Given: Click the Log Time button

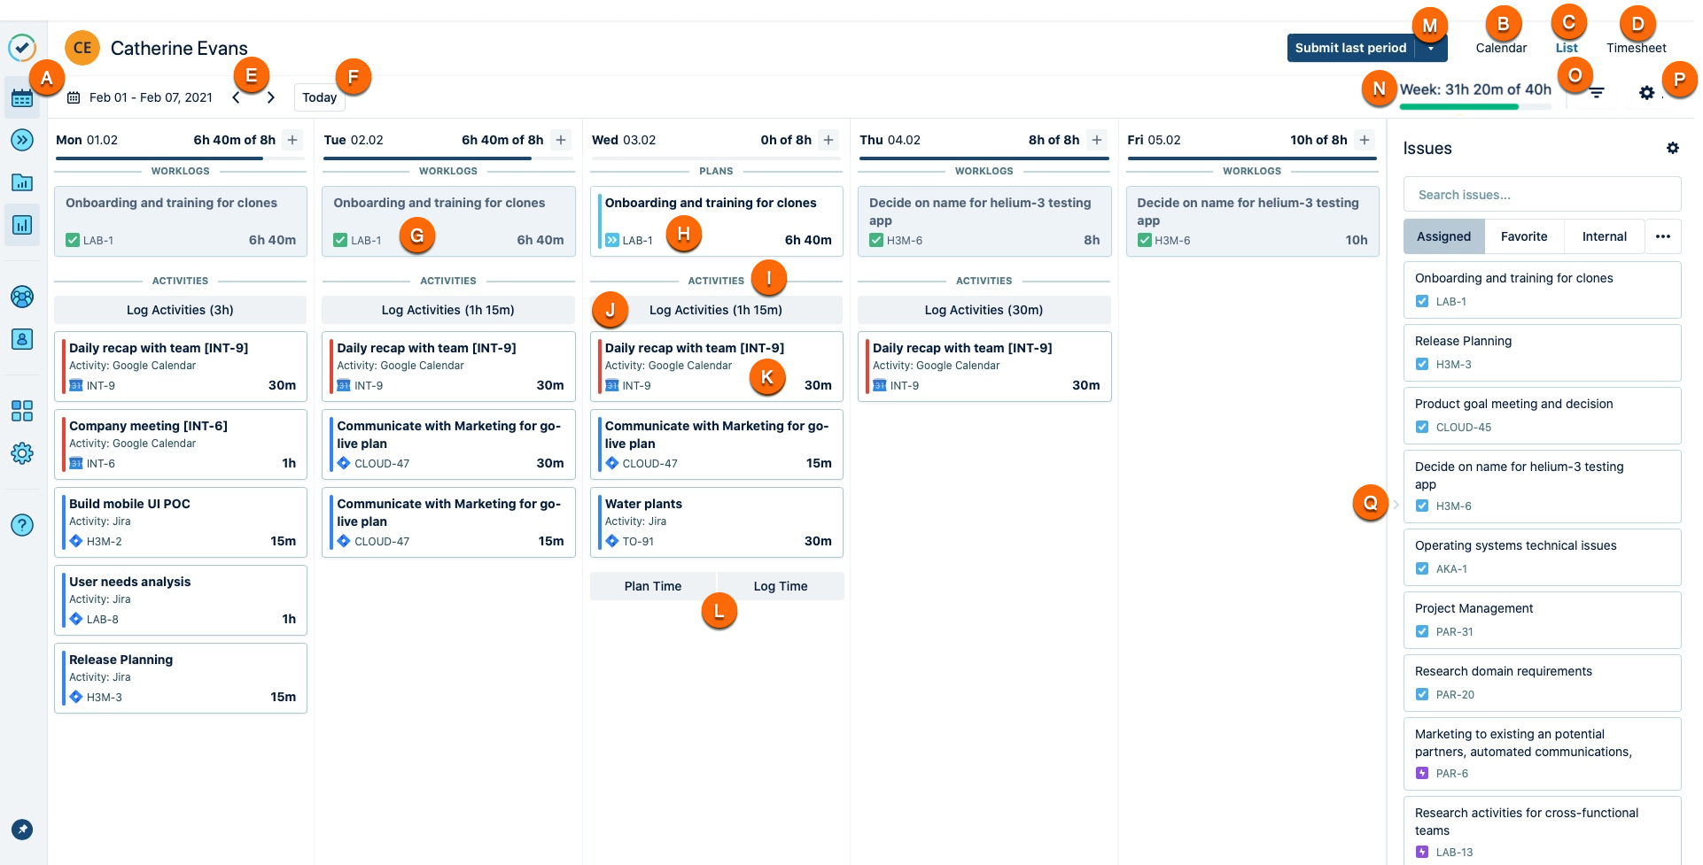Looking at the screenshot, I should 781,586.
